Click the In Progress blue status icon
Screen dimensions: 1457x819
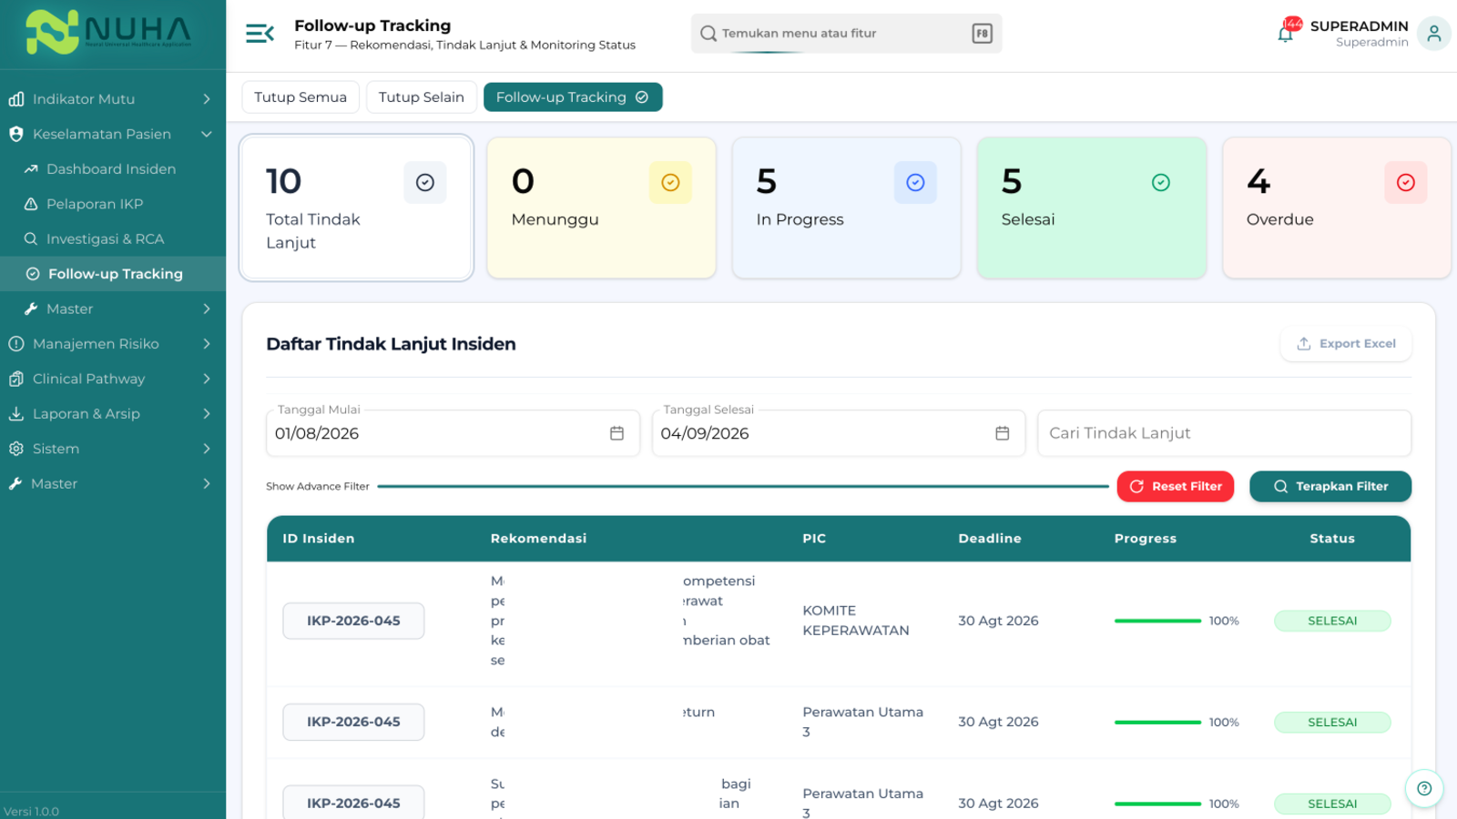point(915,183)
